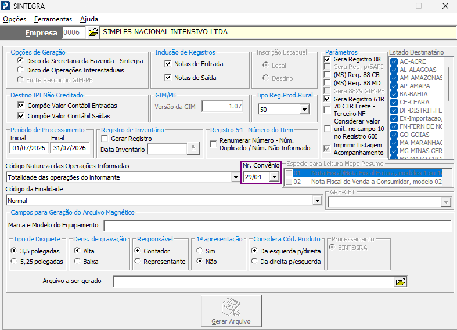Toggle Gera Registro 88 checkbox

pyautogui.click(x=328, y=59)
